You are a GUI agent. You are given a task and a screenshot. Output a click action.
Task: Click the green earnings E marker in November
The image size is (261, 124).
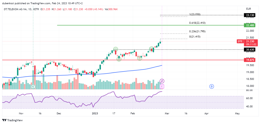click(33, 86)
